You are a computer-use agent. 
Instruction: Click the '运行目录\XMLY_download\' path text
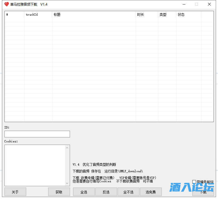[x=123, y=171]
